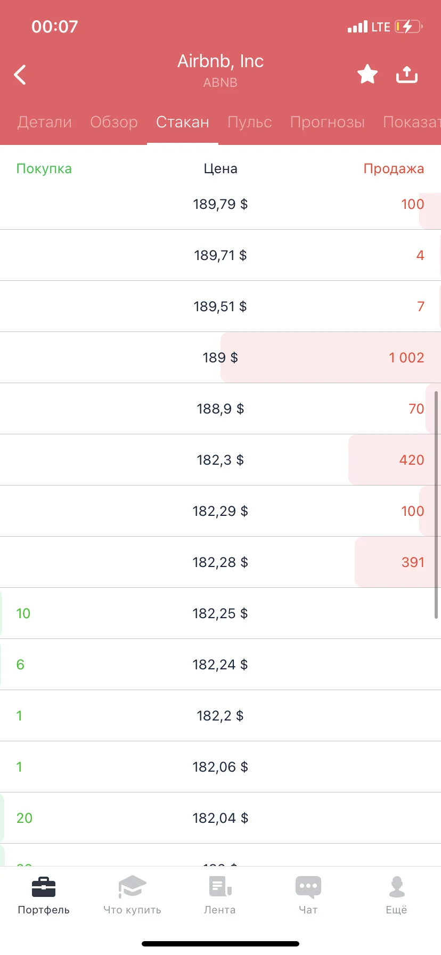Tap the 182,25 $ bid price row

pyautogui.click(x=220, y=613)
